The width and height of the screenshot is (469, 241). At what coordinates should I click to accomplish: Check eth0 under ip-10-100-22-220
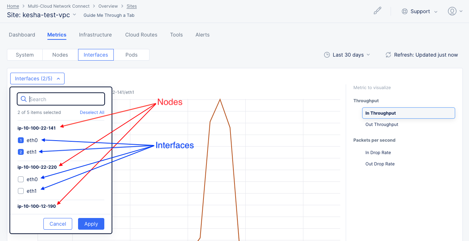pos(21,179)
